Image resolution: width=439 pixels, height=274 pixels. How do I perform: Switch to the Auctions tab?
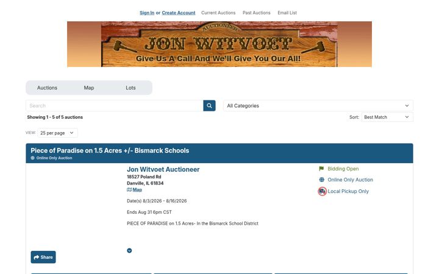tap(47, 88)
